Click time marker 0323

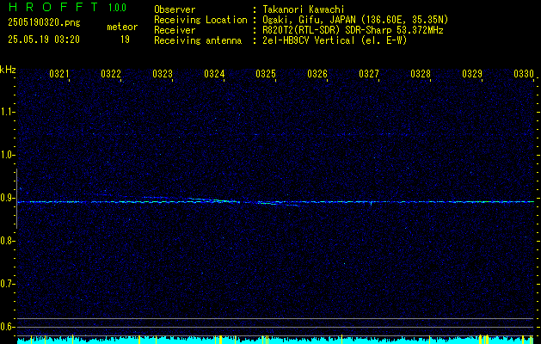(163, 74)
